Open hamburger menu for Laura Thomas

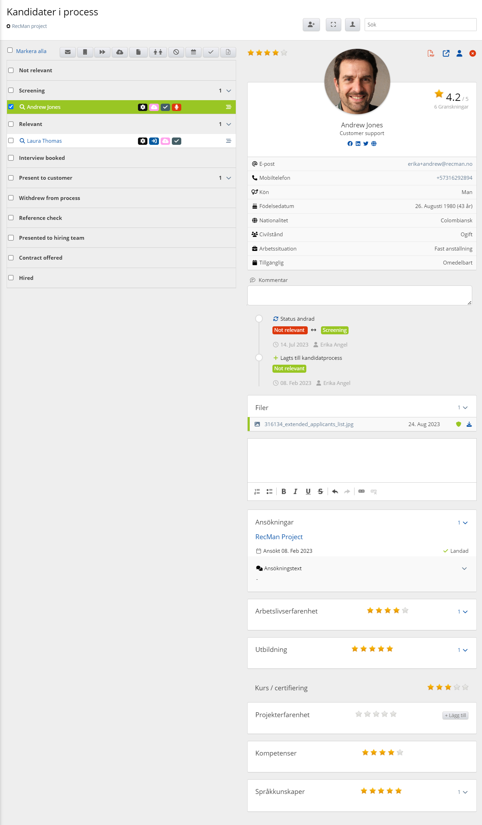click(x=228, y=141)
